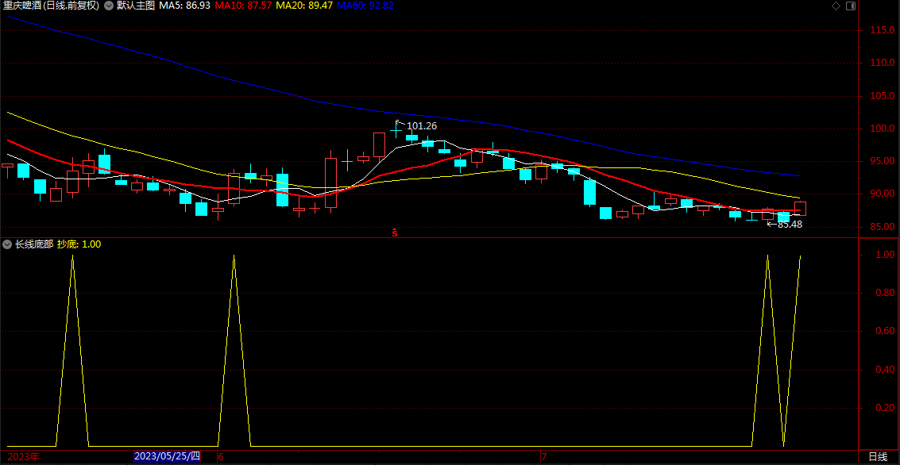Screen dimensions: 900x465
Task: Click the diamond icon at top right
Action: pos(835,6)
